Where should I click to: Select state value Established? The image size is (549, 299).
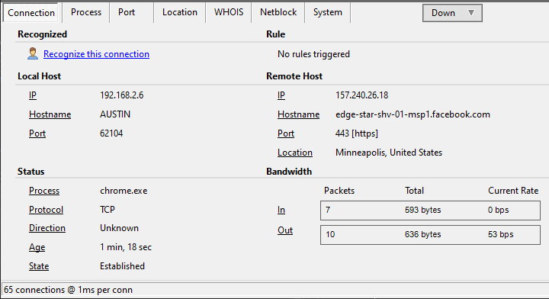pos(122,266)
